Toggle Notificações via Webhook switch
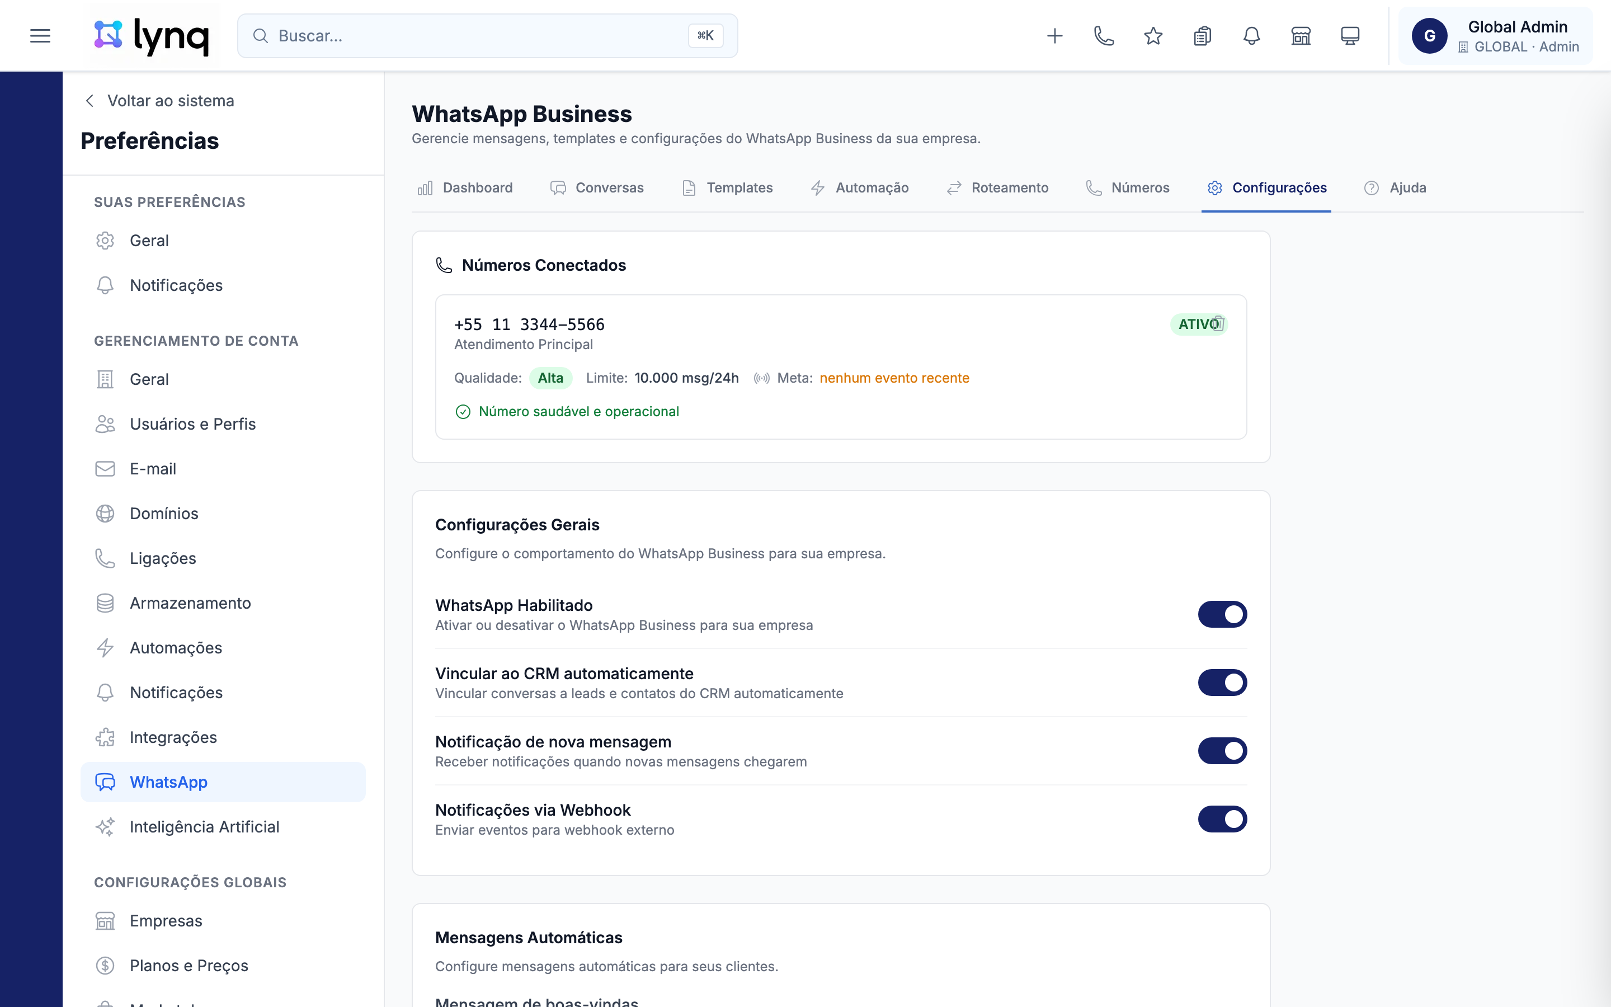Viewport: 1611px width, 1007px height. coord(1222,819)
